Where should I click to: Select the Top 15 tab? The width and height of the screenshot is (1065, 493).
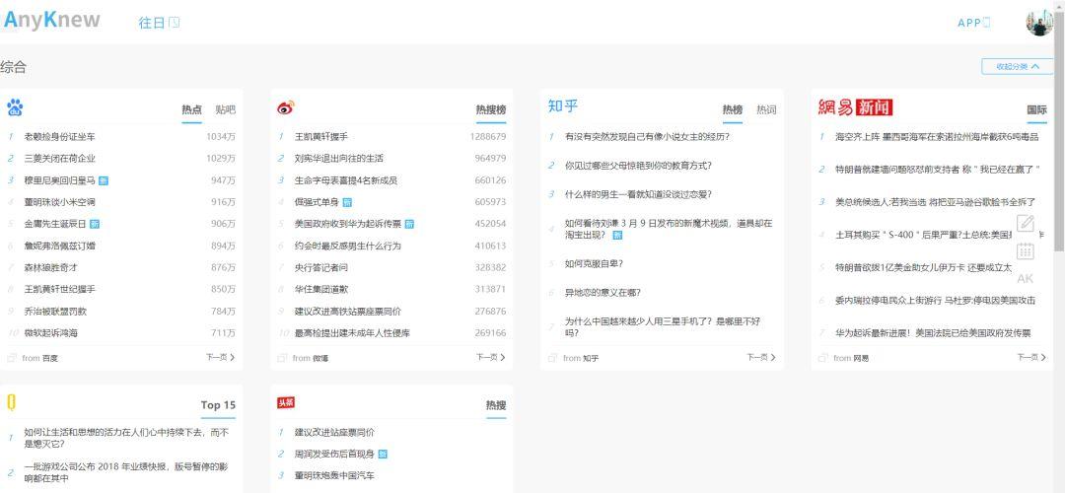(x=218, y=405)
